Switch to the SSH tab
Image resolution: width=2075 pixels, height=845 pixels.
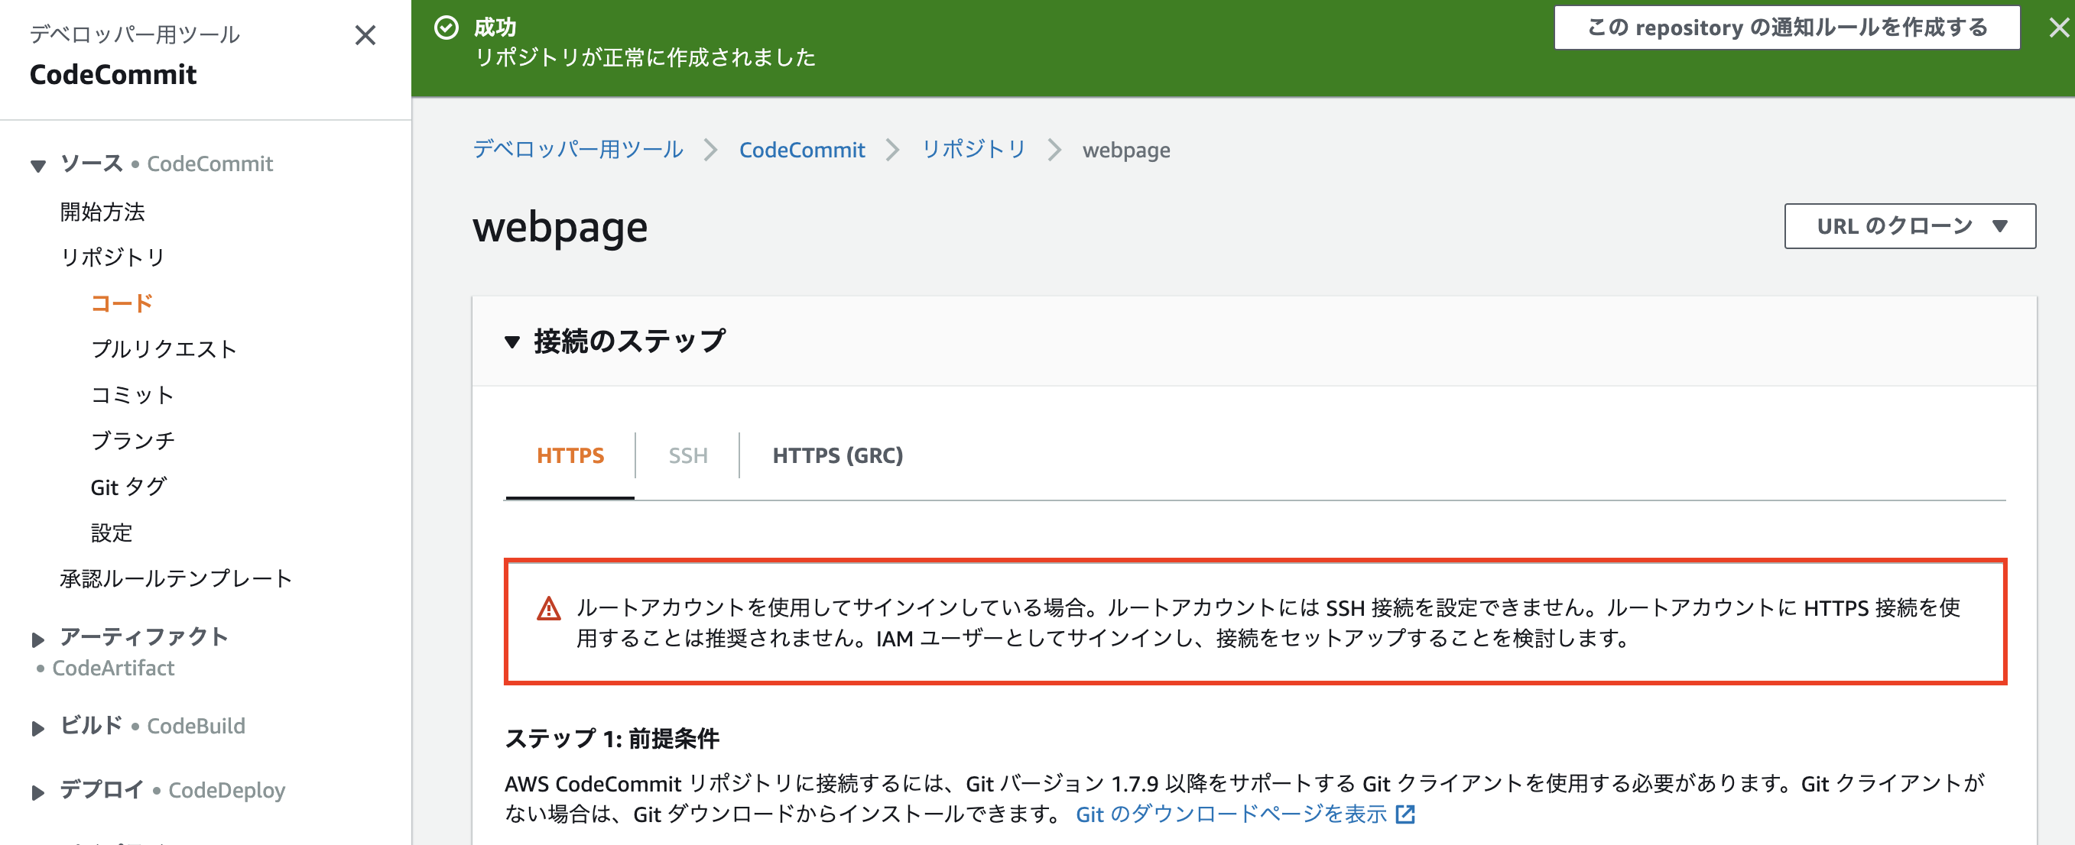pos(687,455)
